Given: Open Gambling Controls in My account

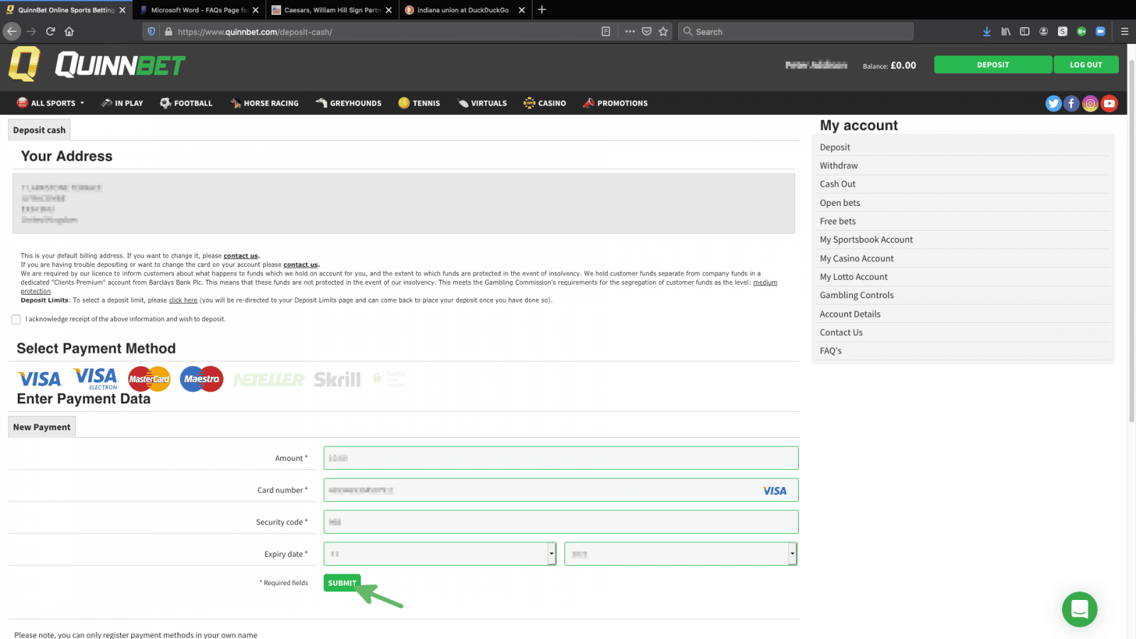Looking at the screenshot, I should click(856, 295).
